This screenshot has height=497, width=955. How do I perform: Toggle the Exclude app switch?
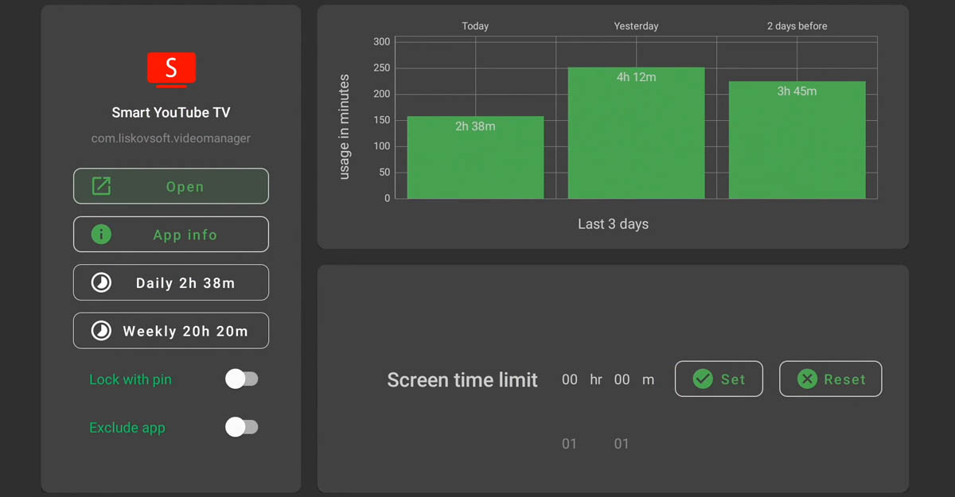tap(241, 427)
